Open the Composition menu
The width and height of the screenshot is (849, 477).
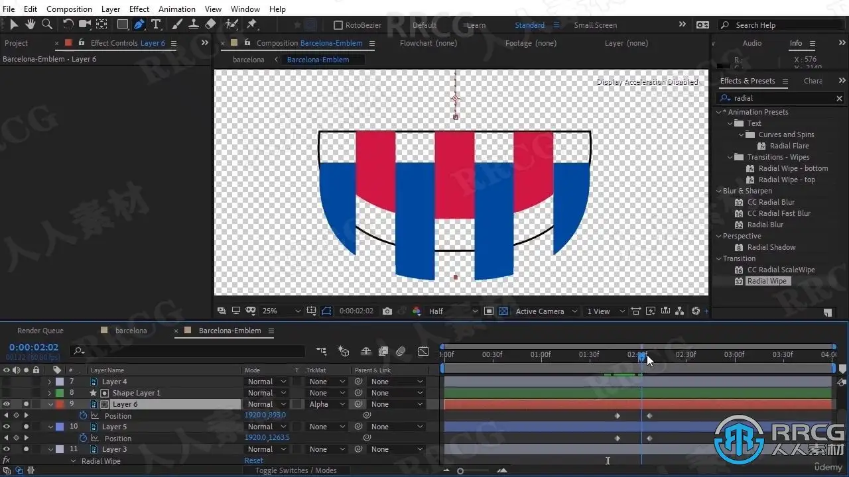point(69,9)
